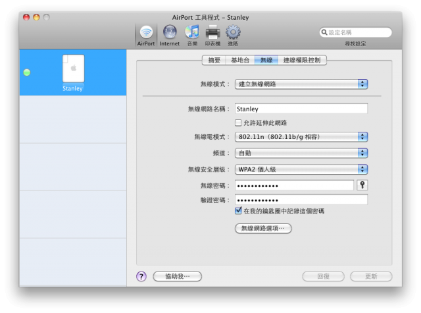Open the 無線安全層級 WPA2 dropdown
The width and height of the screenshot is (421, 313).
click(x=301, y=169)
